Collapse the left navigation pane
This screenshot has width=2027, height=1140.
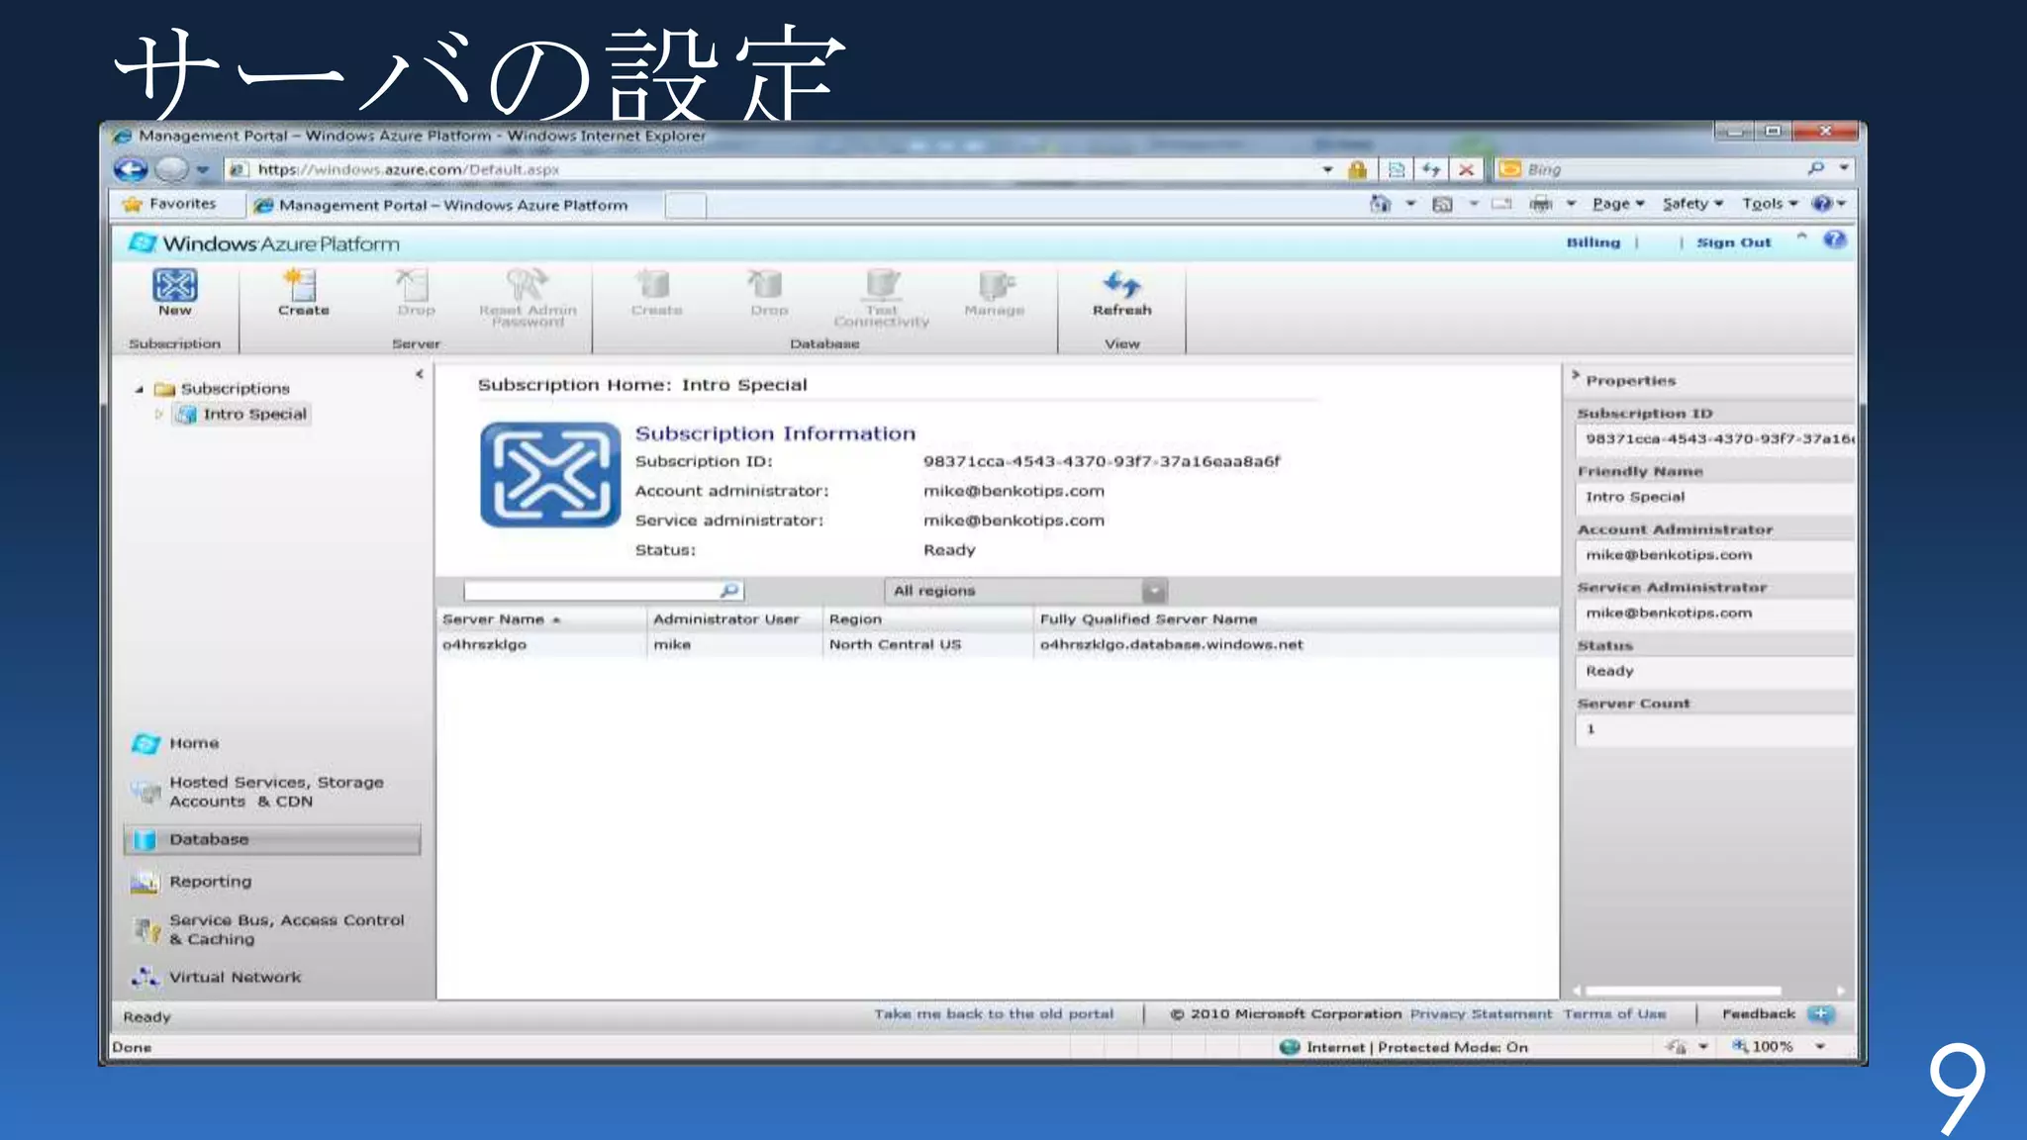(x=420, y=374)
